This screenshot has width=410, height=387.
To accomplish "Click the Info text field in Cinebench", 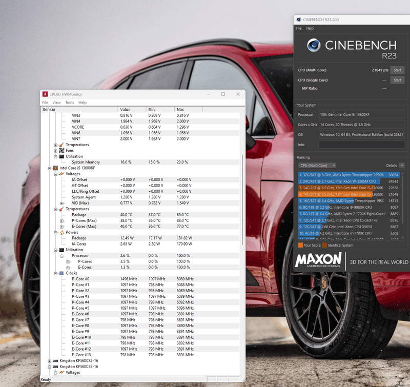I will pos(362,145).
